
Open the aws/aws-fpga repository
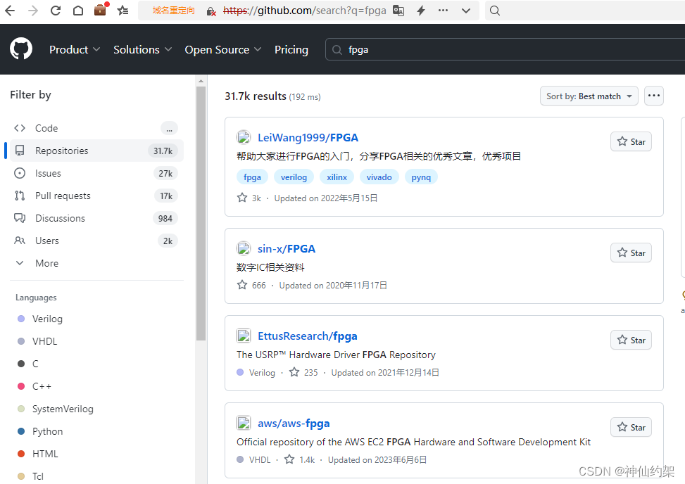pos(294,423)
